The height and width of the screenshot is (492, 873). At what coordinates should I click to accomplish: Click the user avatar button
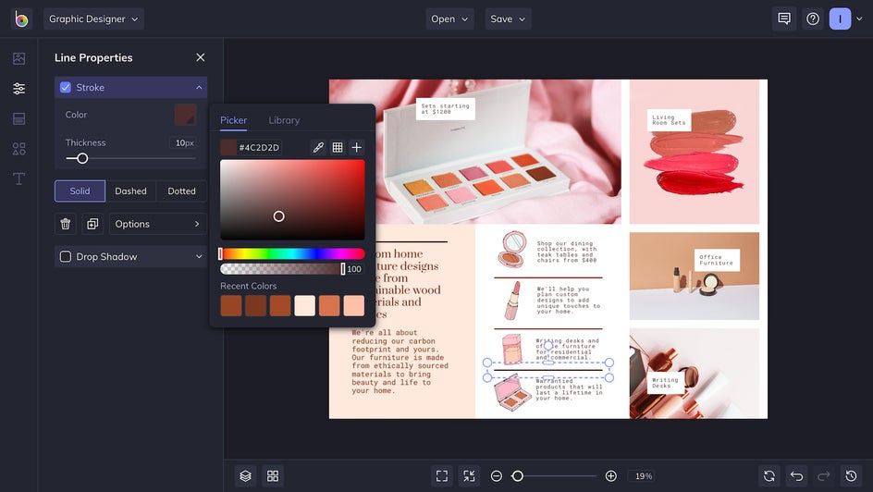click(x=840, y=18)
